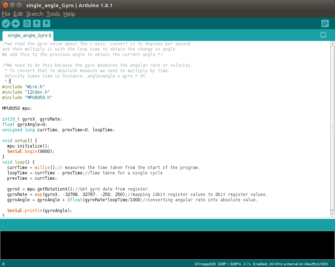Viewport: 335px width, 267px height.
Task: Click the '#include "MPU6050.h"' line
Action: (27, 97)
